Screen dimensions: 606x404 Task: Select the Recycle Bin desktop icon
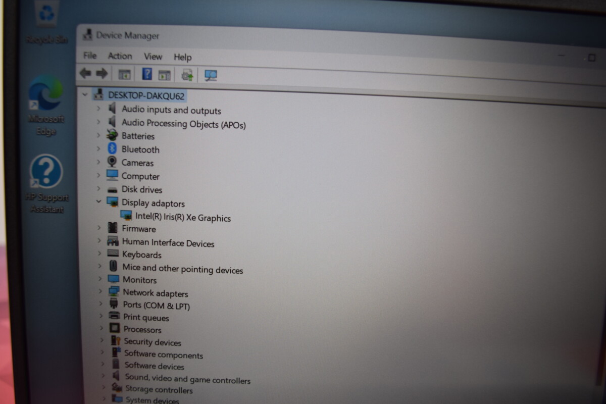[x=46, y=23]
